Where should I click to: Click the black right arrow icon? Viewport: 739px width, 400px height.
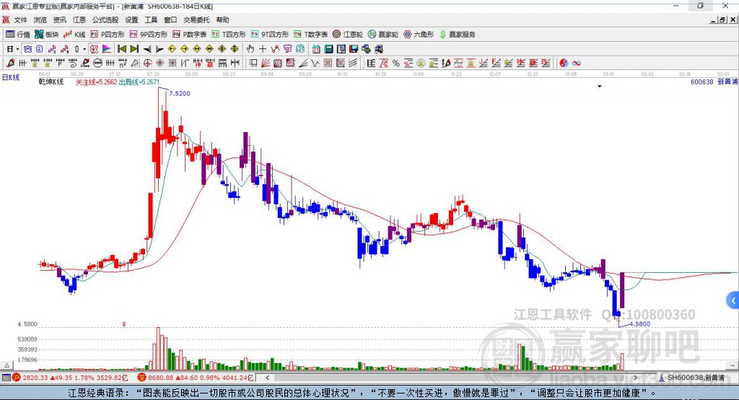coord(159,49)
